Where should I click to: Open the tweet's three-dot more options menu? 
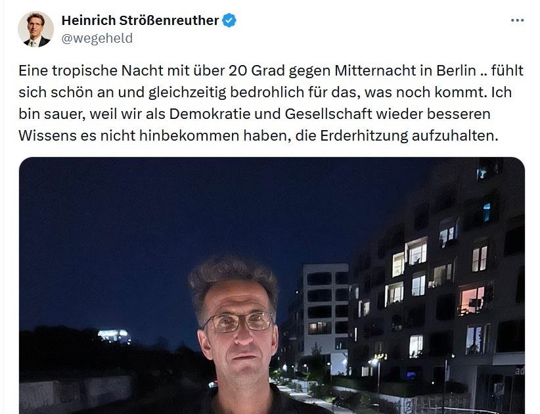point(517,20)
